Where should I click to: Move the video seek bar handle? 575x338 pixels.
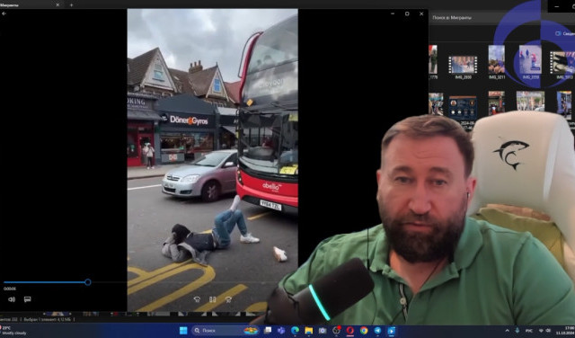coord(88,282)
